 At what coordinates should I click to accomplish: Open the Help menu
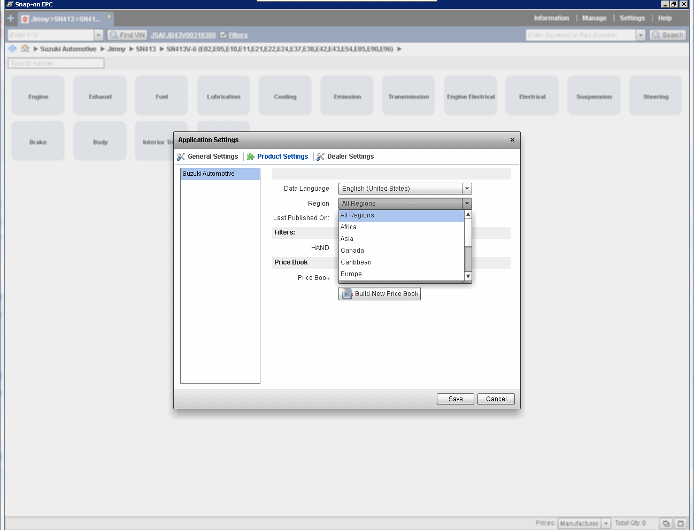point(665,18)
